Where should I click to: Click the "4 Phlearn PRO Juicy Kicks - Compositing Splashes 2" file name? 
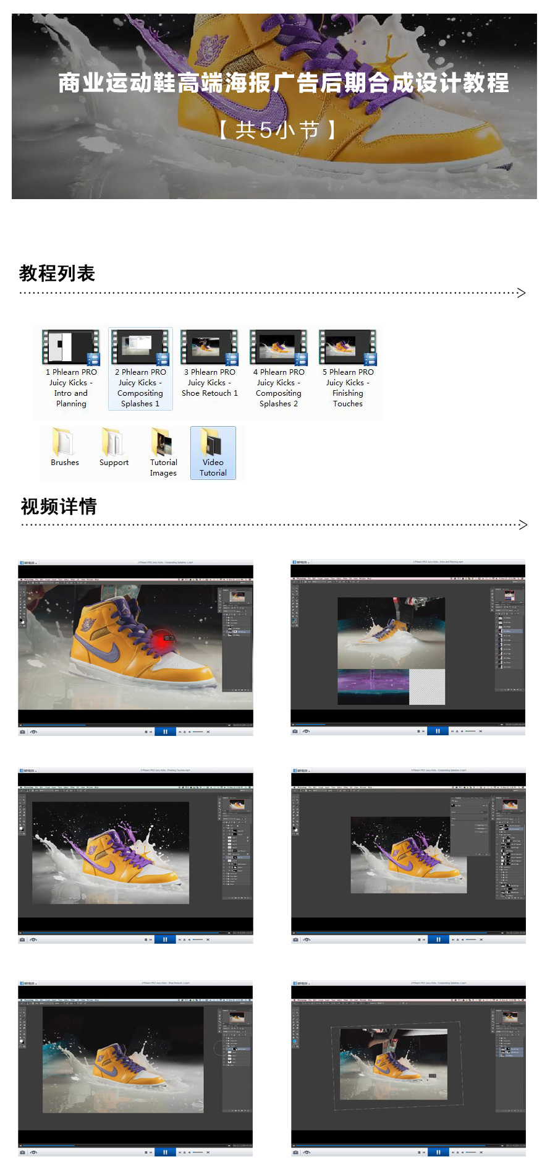[279, 388]
